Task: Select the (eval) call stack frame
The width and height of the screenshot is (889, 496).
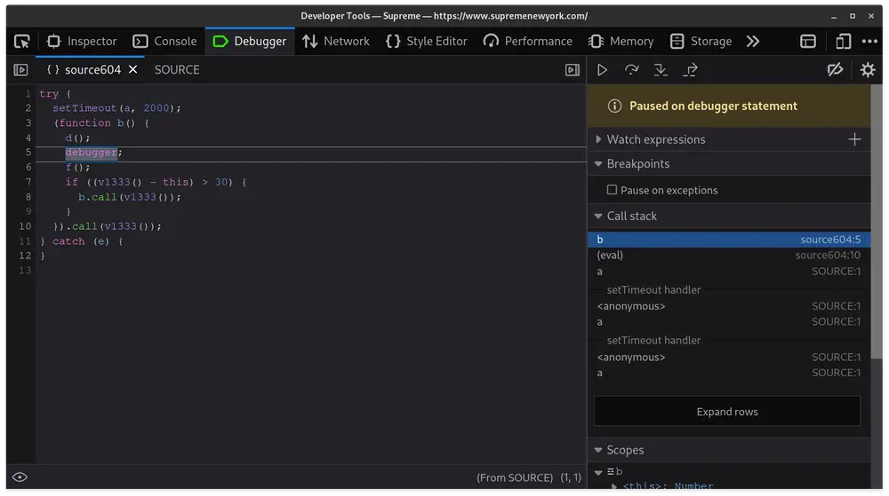Action: pos(729,256)
